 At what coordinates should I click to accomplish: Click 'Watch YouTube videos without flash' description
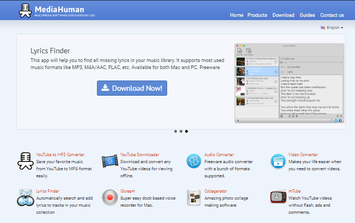[310, 205]
